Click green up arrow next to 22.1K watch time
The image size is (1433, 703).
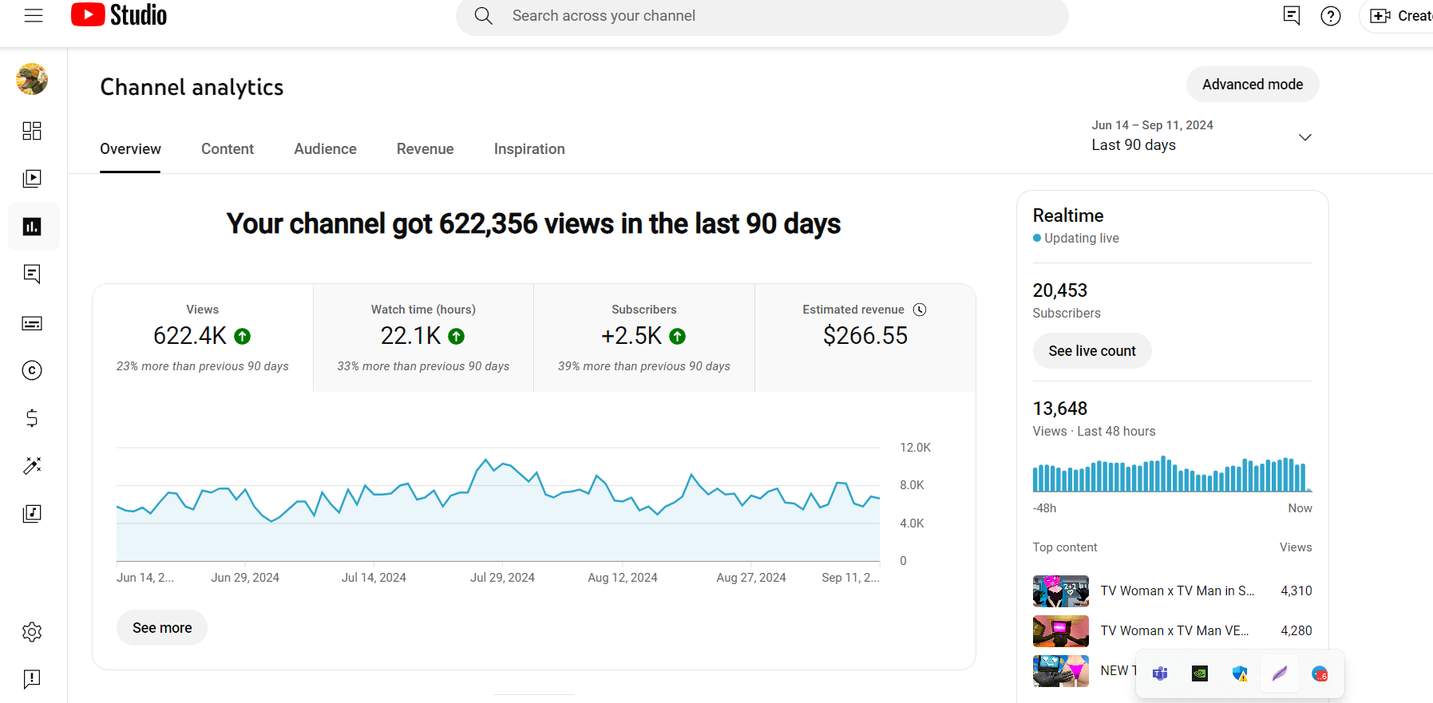[x=457, y=337]
